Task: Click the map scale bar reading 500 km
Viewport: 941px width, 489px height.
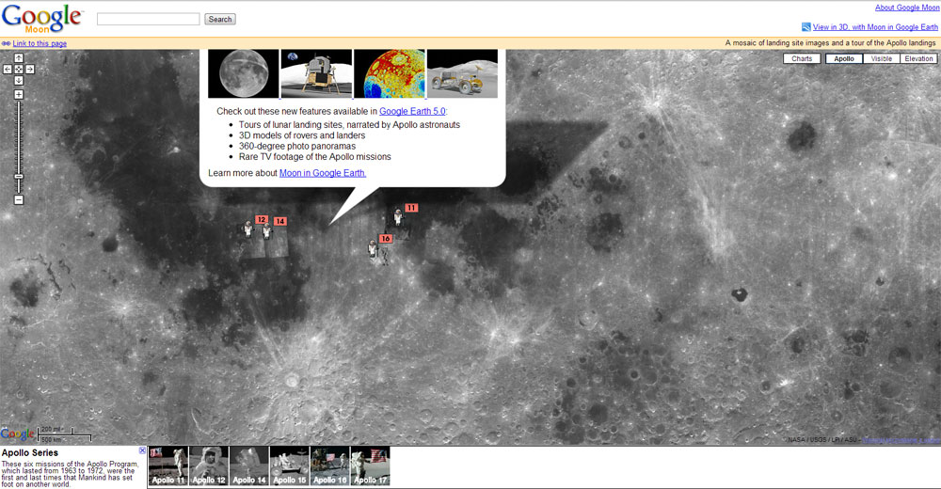Action: [65, 435]
